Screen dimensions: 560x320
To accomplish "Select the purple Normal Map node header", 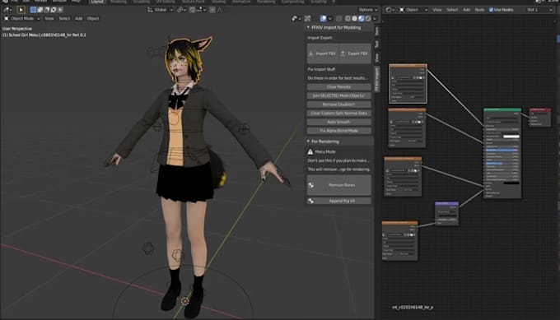I will [447, 203].
